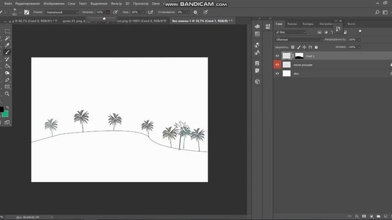Toggle pressure for opacity icon
Viewport: 392px width, 220px height.
[115, 12]
